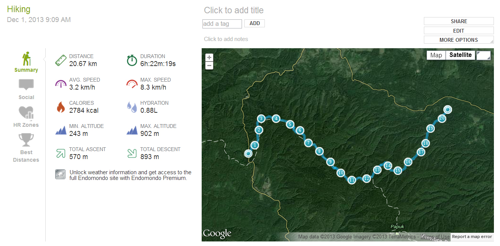Click the SHARE button
Screen dimensions: 500x246
459,21
